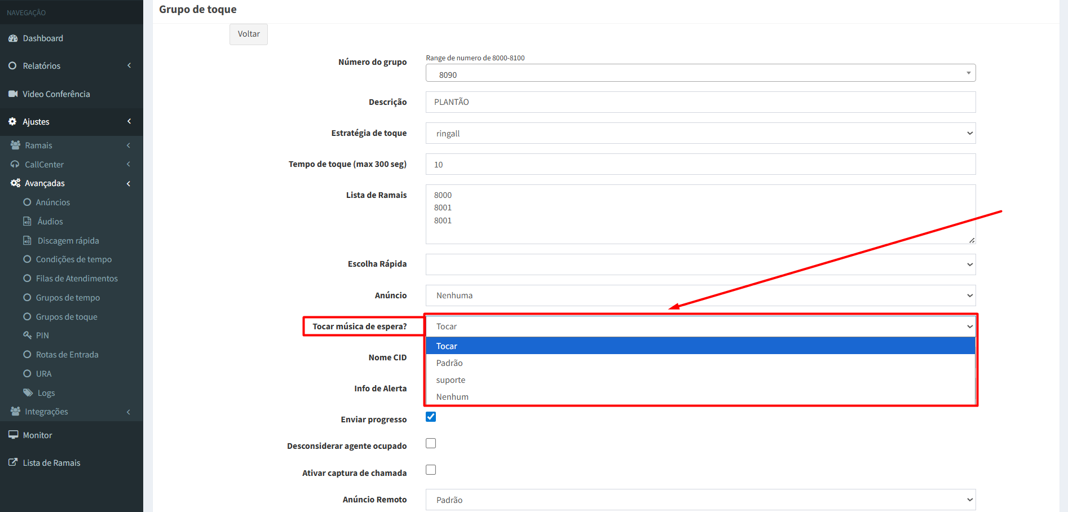Click the Video Conferência camera icon
This screenshot has height=512, width=1068.
pyautogui.click(x=13, y=94)
